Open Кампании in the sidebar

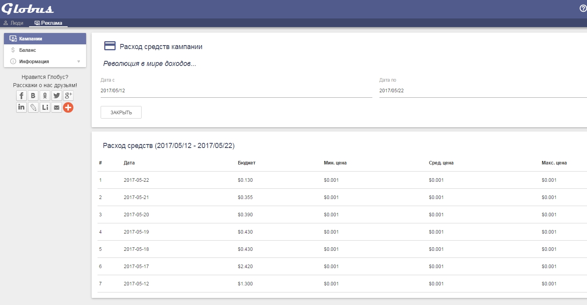pos(45,39)
